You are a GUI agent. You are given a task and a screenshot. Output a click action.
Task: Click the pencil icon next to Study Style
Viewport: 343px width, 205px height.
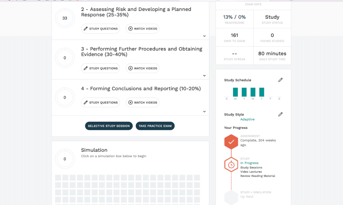tap(280, 114)
